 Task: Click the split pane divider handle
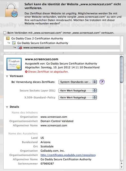pyautogui.click(x=63, y=53)
